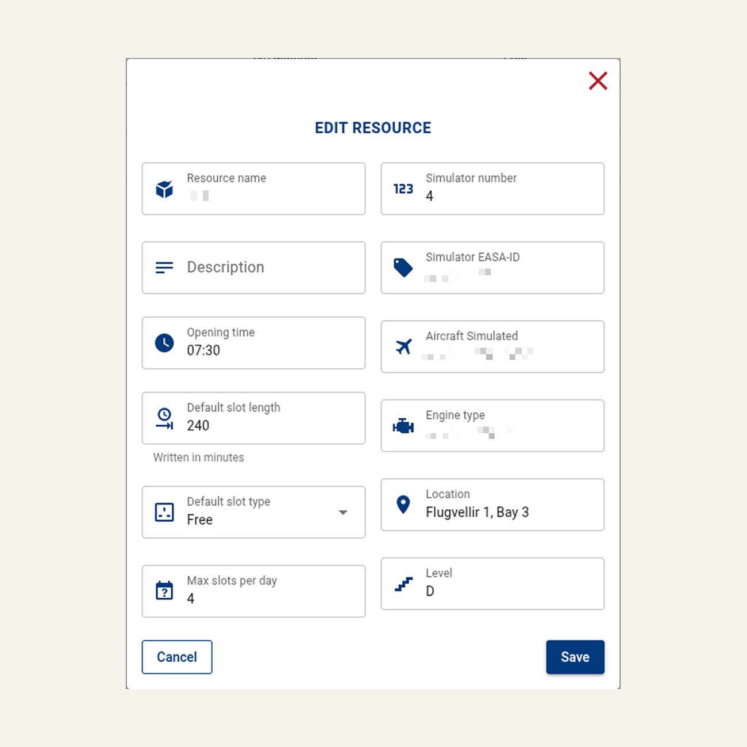
Task: Click the calendar icon for Max slots per day
Action: pos(164,591)
